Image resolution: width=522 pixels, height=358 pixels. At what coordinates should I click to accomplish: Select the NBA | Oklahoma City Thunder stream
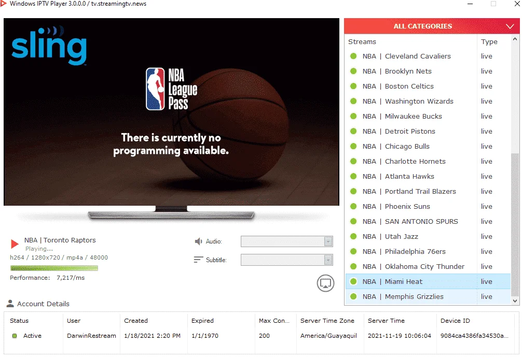tap(428, 267)
